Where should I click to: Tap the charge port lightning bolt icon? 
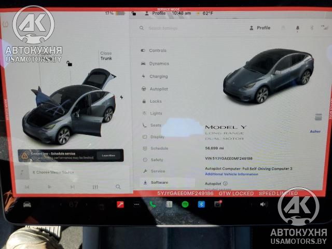pos(122,97)
